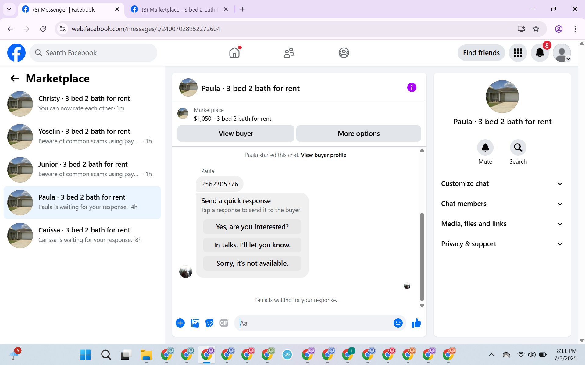This screenshot has height=365, width=585.
Task: Click the Facebook logo icon
Action: [16, 53]
